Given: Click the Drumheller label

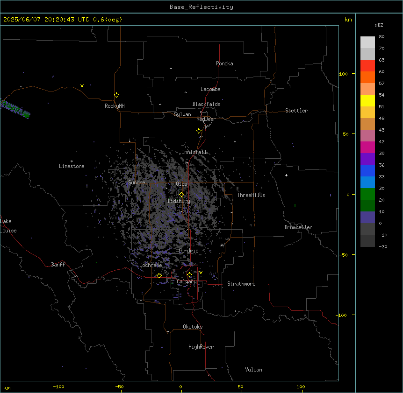Looking at the screenshot, I should pos(298,227).
